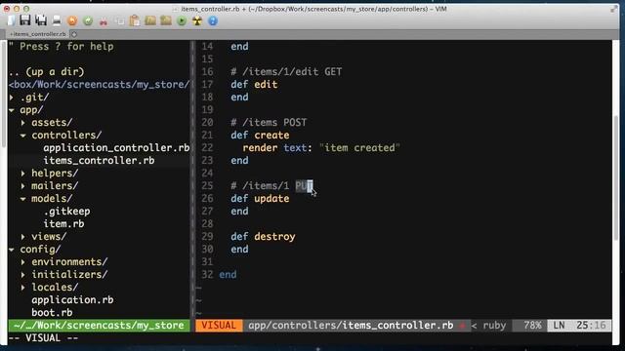Click the selected PUT word on line 25
625x351 pixels.
304,186
